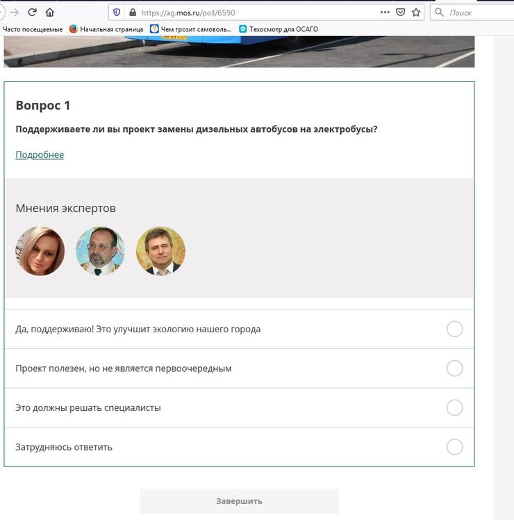The image size is (514, 520).
Task: Open 'Часто посещаемые' bookmarks folder
Action: (x=33, y=29)
